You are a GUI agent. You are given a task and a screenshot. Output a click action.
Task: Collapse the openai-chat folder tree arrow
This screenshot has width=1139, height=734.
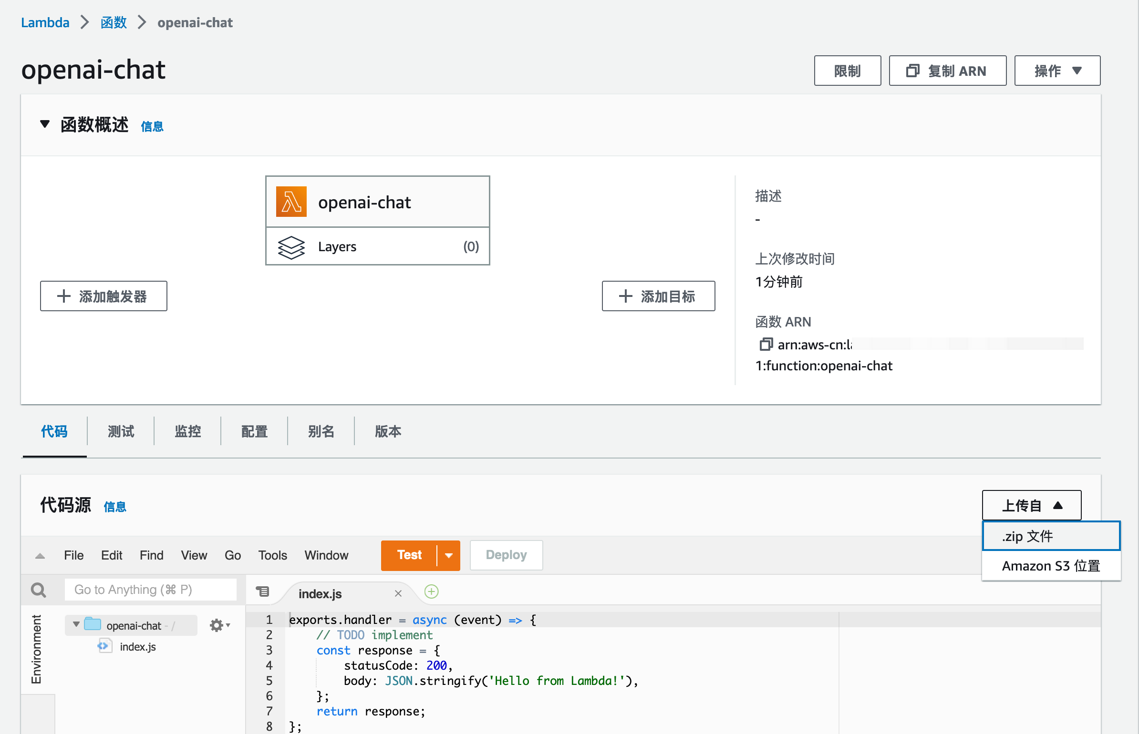pyautogui.click(x=76, y=625)
